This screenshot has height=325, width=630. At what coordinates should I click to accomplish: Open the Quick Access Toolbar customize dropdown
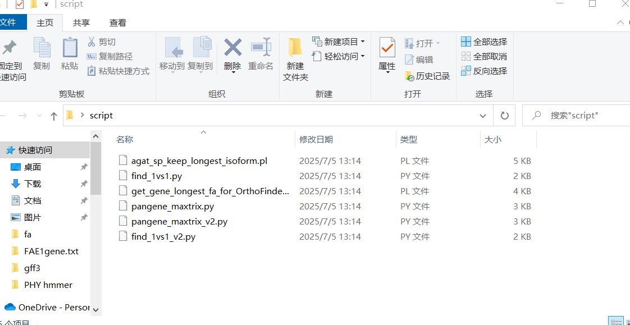(x=46, y=5)
